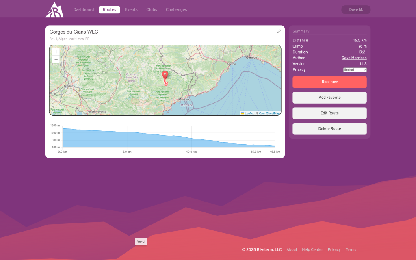Screen dimensions: 416x260
Task: Open the Privacy dropdown set to limited
Action: 355,70
